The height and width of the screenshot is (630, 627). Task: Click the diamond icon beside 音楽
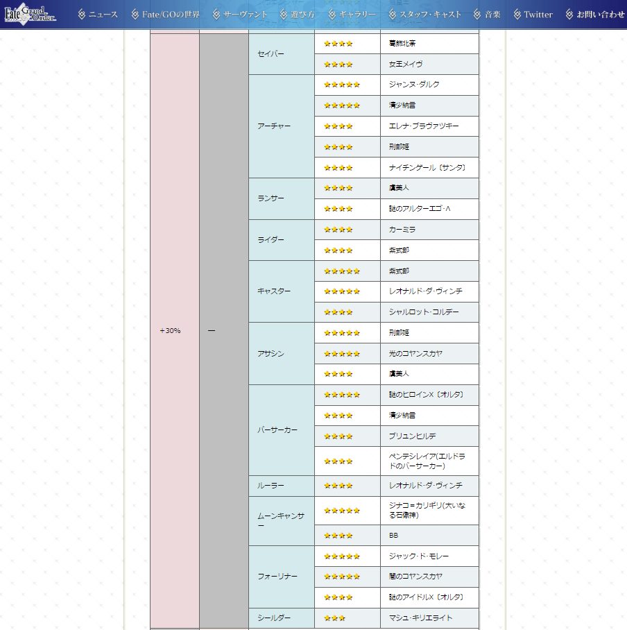[x=477, y=15]
